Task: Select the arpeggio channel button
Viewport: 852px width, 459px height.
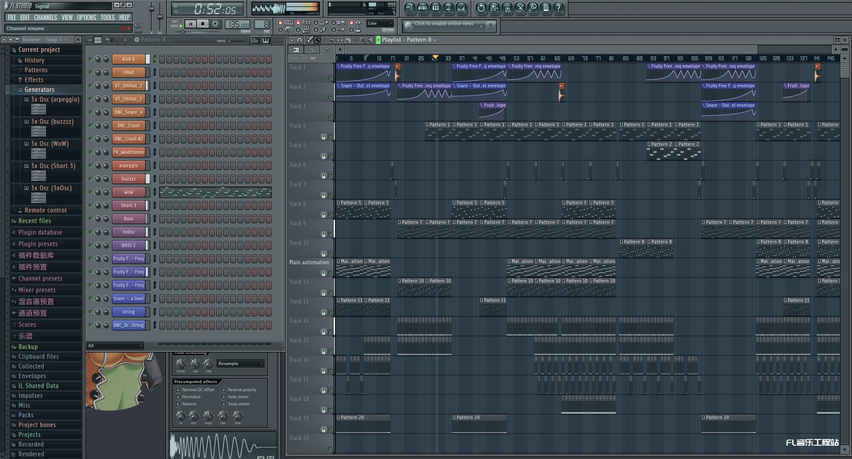Action: (x=129, y=165)
